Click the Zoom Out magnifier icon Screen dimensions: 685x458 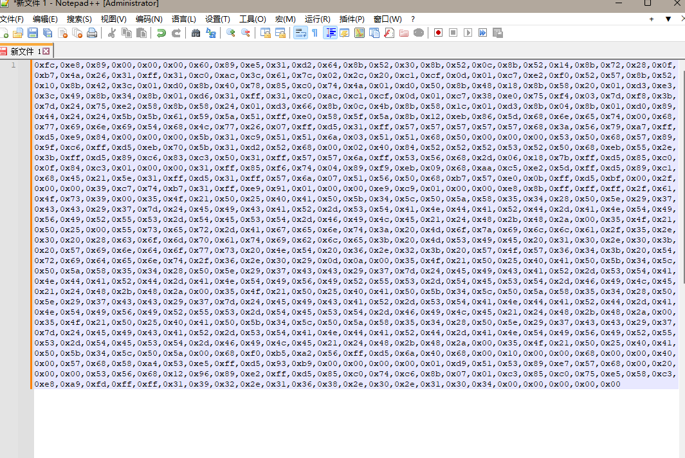[x=246, y=33]
